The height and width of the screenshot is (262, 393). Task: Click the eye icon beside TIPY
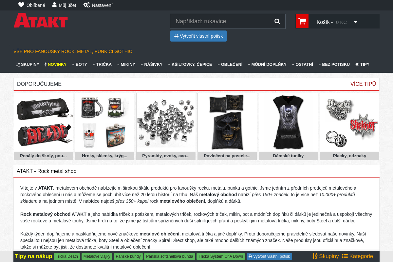coord(357,65)
